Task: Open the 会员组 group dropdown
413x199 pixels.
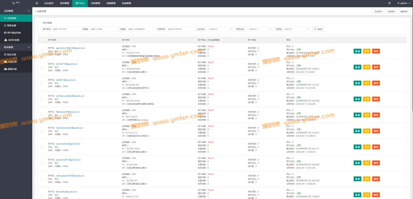Action: click(297, 29)
